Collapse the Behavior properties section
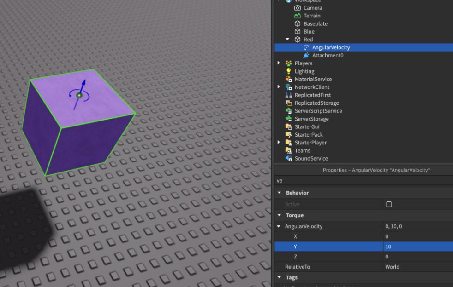The image size is (453, 287). [x=279, y=193]
